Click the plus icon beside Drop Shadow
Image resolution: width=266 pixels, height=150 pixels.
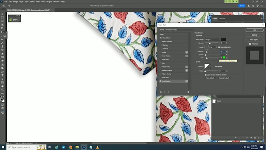(187, 81)
